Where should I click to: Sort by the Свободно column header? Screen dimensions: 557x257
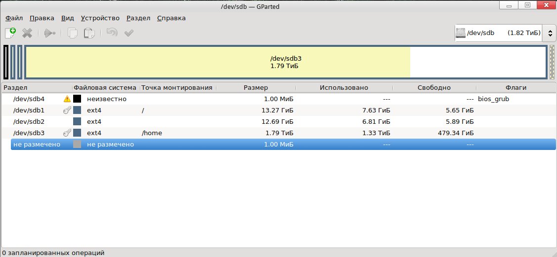coord(434,87)
